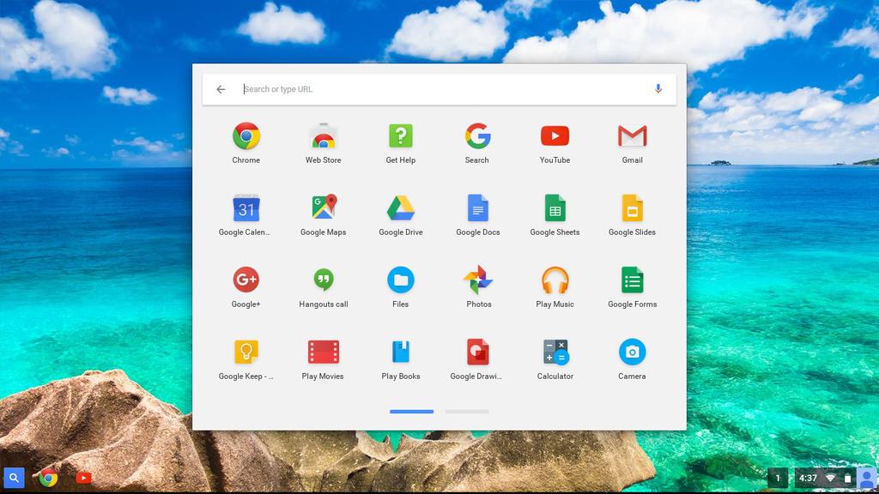
Task: Open the clock showing 4:37
Action: (x=808, y=478)
